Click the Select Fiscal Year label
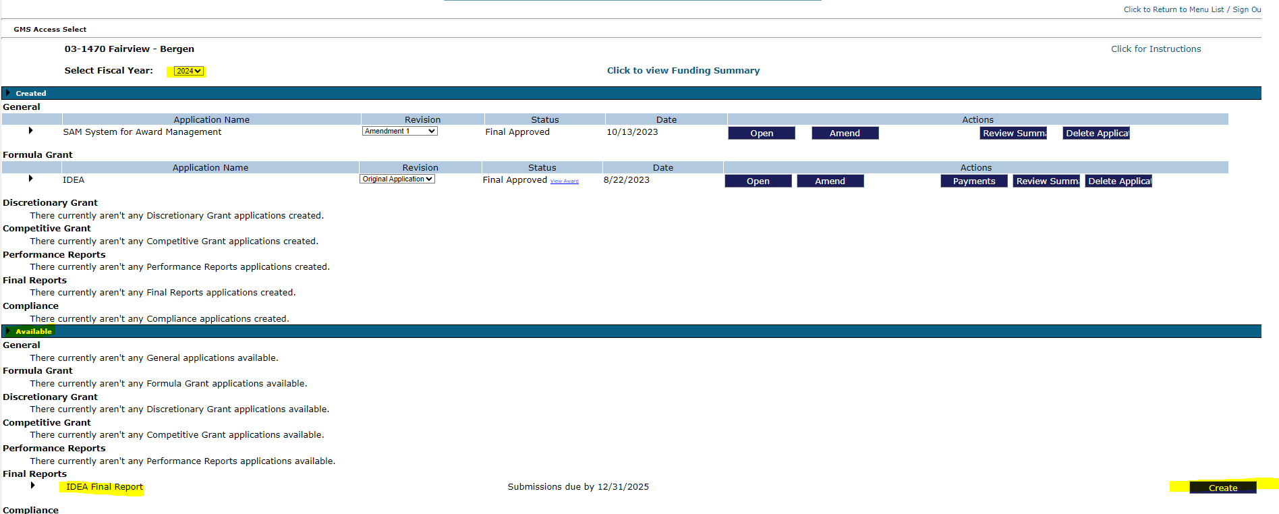1279x514 pixels. (109, 70)
